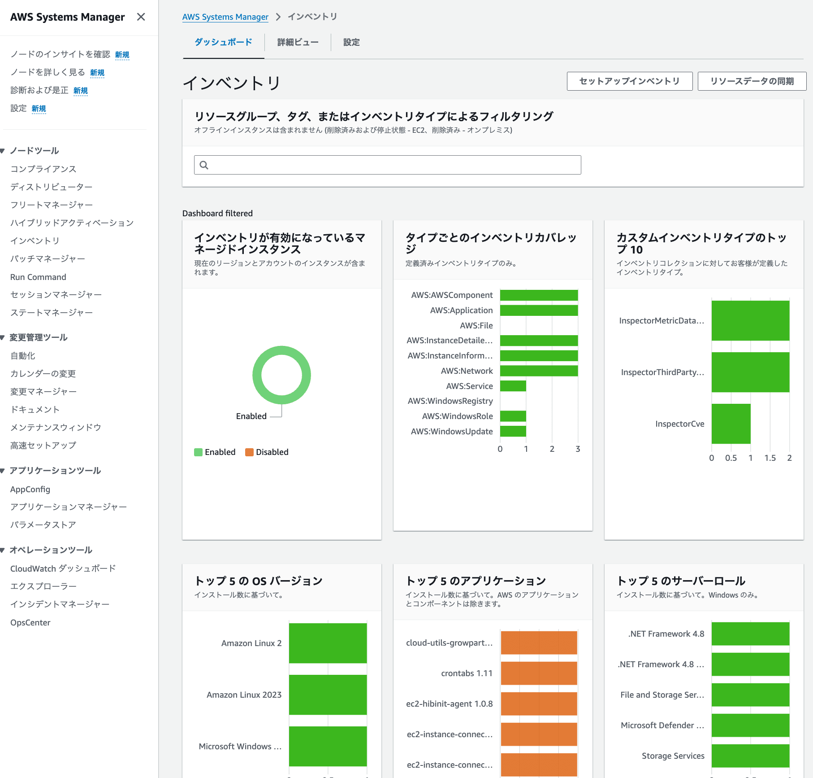The width and height of the screenshot is (813, 778).
Task: Go to ディストリビューター page
Action: point(52,187)
